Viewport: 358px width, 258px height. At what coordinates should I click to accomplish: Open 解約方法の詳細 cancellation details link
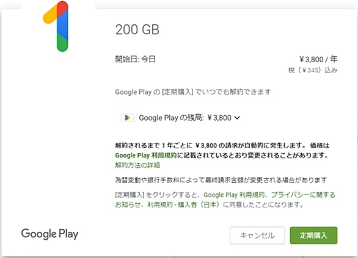pyautogui.click(x=137, y=165)
